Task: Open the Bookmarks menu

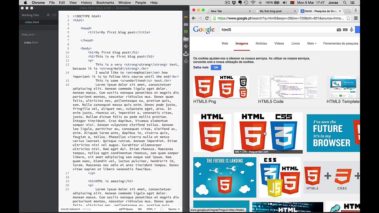Action: [105, 3]
